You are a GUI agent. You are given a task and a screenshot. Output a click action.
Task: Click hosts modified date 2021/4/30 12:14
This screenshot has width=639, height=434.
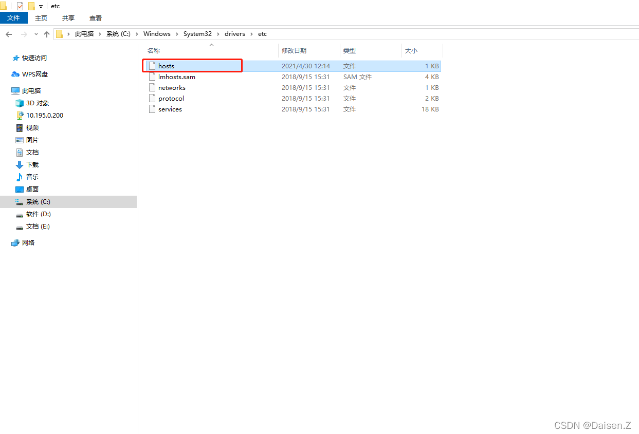coord(306,66)
